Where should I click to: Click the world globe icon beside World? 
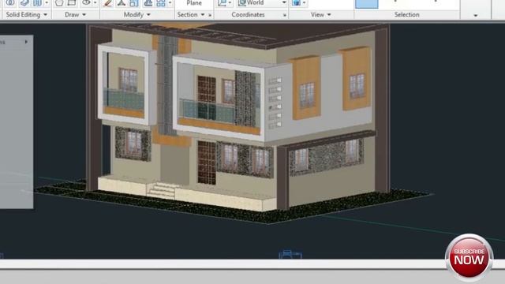(242, 3)
